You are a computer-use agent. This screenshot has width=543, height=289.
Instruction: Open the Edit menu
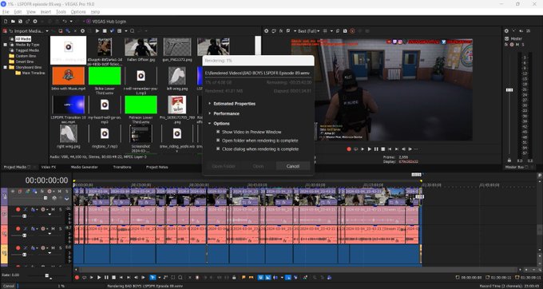point(18,12)
